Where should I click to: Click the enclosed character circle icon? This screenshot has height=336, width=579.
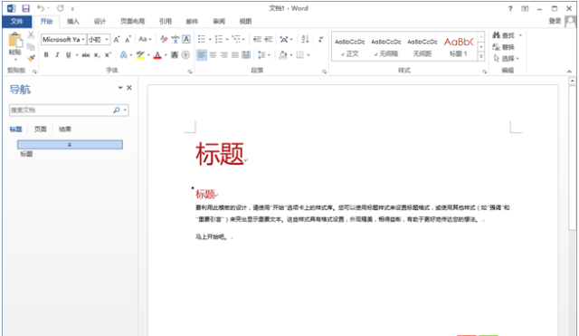[x=185, y=55]
